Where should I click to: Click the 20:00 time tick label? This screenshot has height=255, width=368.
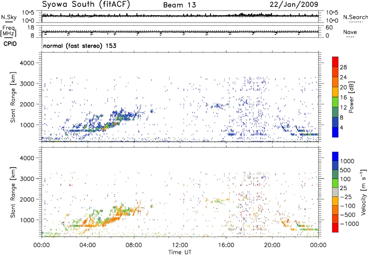(272, 245)
